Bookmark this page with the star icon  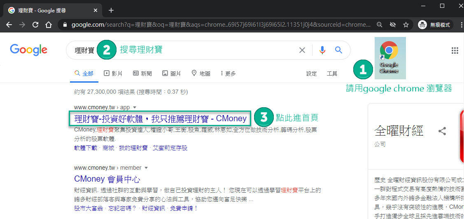(406, 25)
